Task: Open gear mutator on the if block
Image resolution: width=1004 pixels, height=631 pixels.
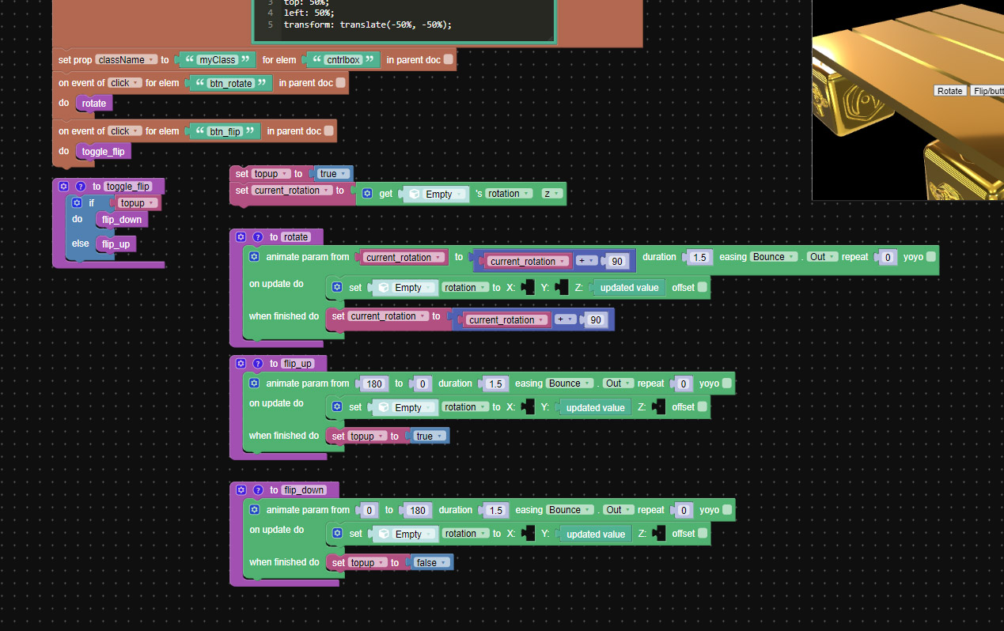Action: tap(77, 203)
